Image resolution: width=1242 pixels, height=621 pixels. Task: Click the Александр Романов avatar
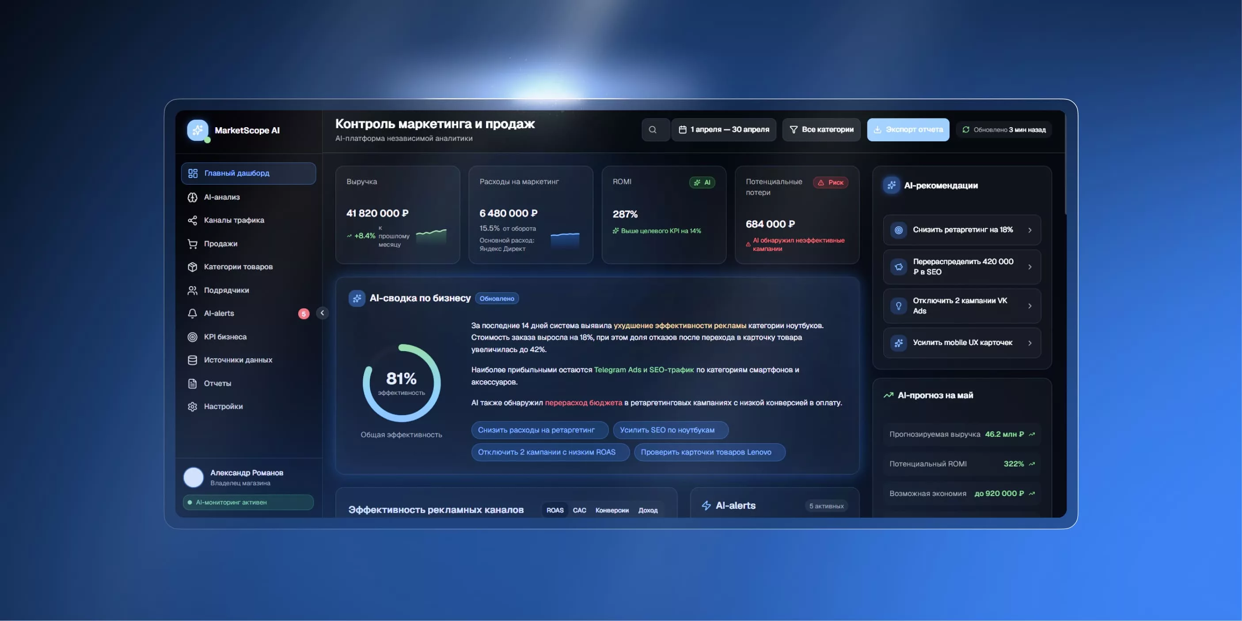click(194, 477)
